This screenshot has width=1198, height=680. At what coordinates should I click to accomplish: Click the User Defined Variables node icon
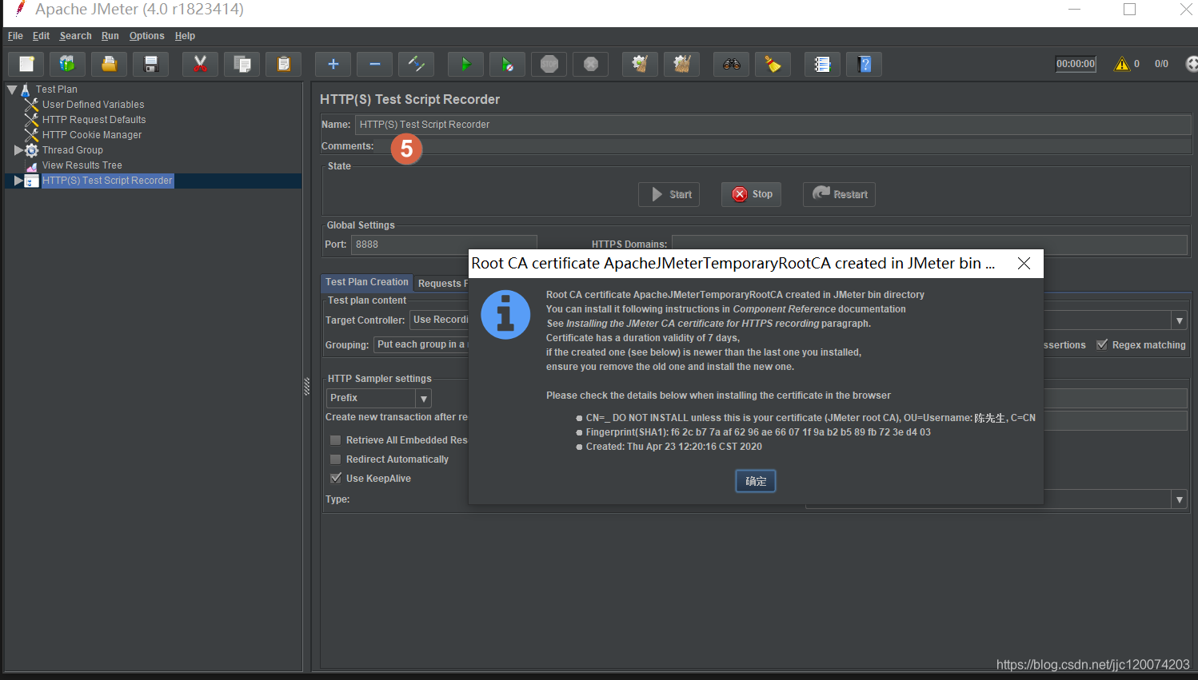31,105
